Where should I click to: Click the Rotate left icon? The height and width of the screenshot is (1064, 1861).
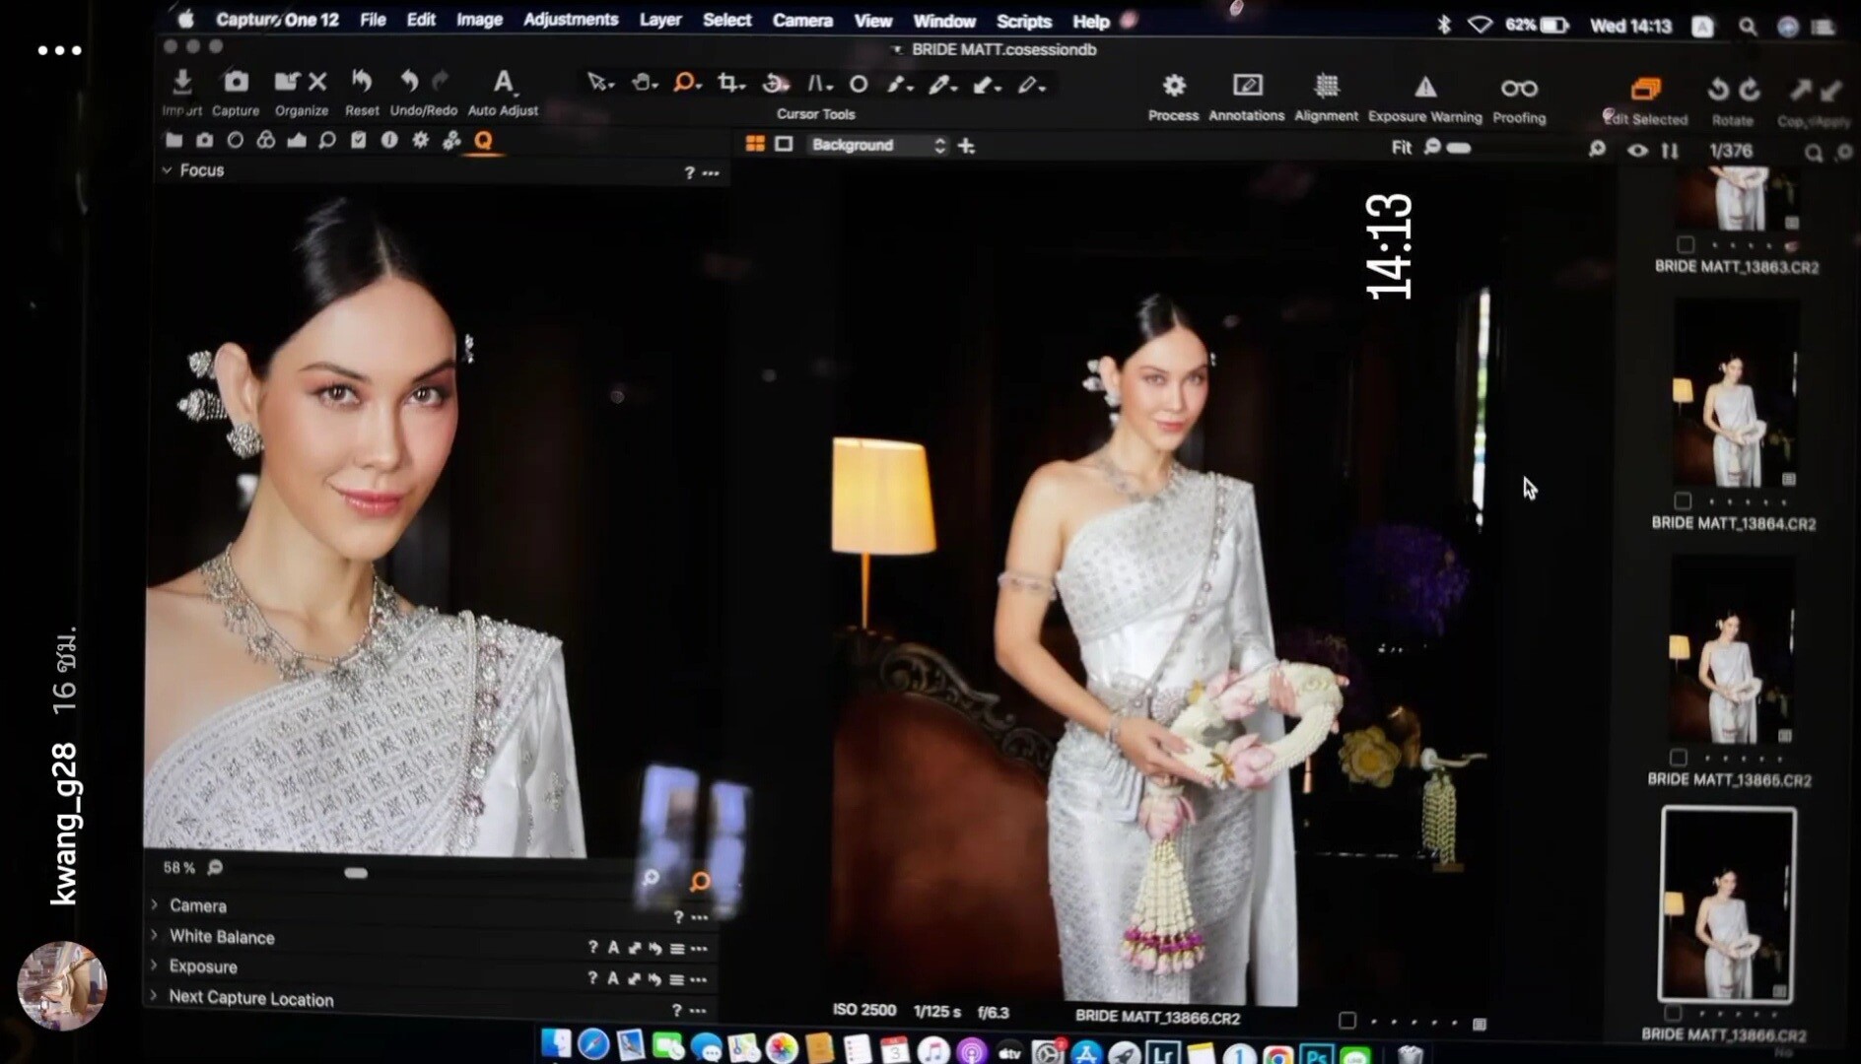click(x=1718, y=90)
